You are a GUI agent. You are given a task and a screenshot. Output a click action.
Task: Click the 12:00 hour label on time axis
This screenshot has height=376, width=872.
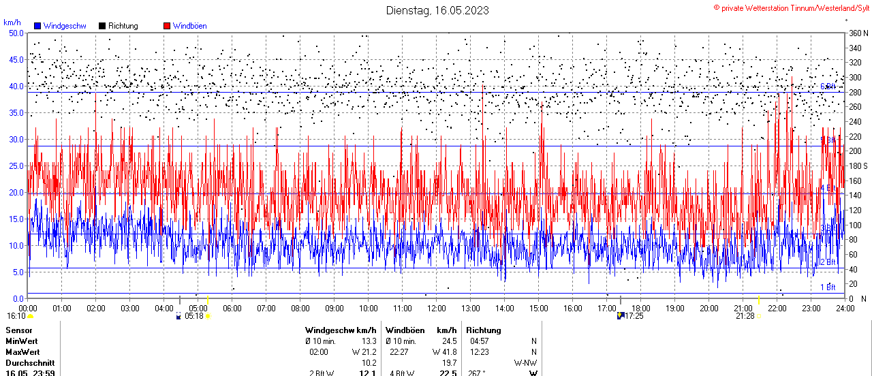coord(437,308)
